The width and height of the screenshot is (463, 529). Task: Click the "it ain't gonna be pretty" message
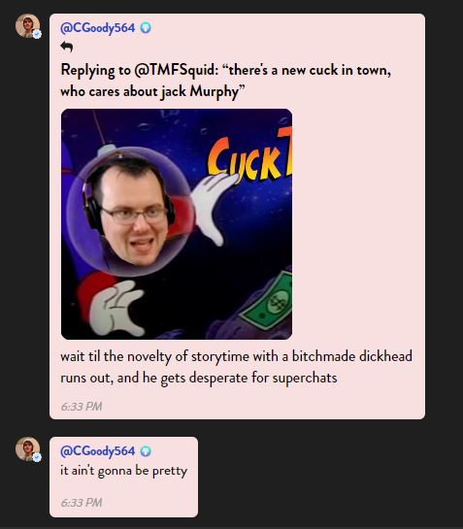point(124,471)
